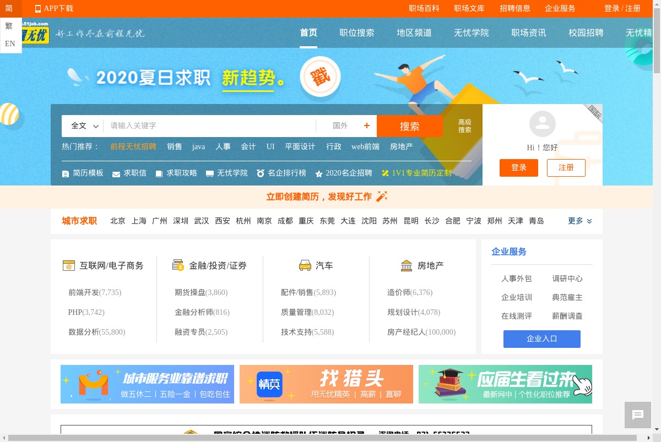The height and width of the screenshot is (442, 661).
Task: Click the medal icon for 名企排行榜
Action: pyautogui.click(x=261, y=173)
